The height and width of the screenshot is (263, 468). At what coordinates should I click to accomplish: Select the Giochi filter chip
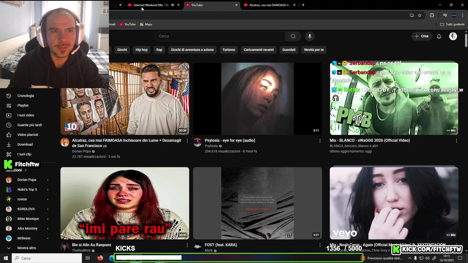coord(122,50)
